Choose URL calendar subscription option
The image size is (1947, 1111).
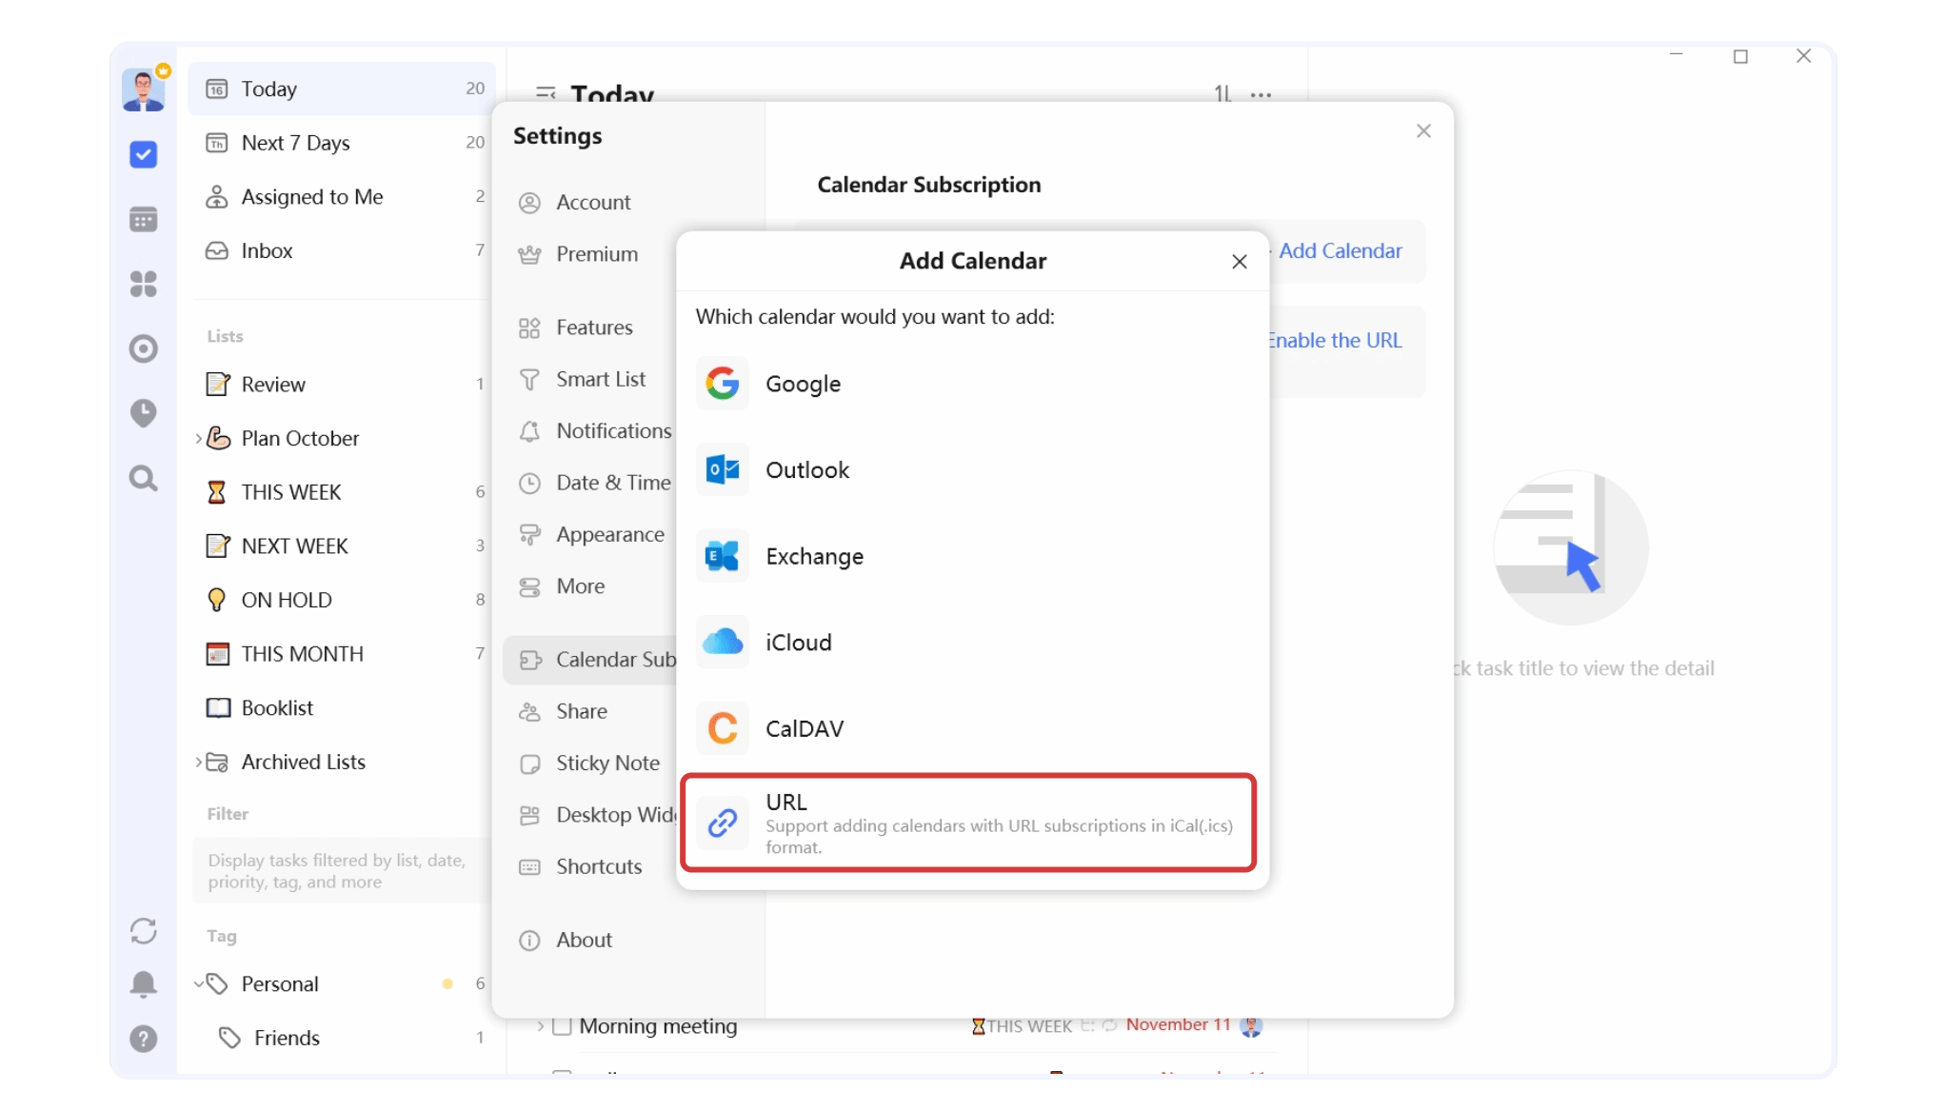point(968,823)
